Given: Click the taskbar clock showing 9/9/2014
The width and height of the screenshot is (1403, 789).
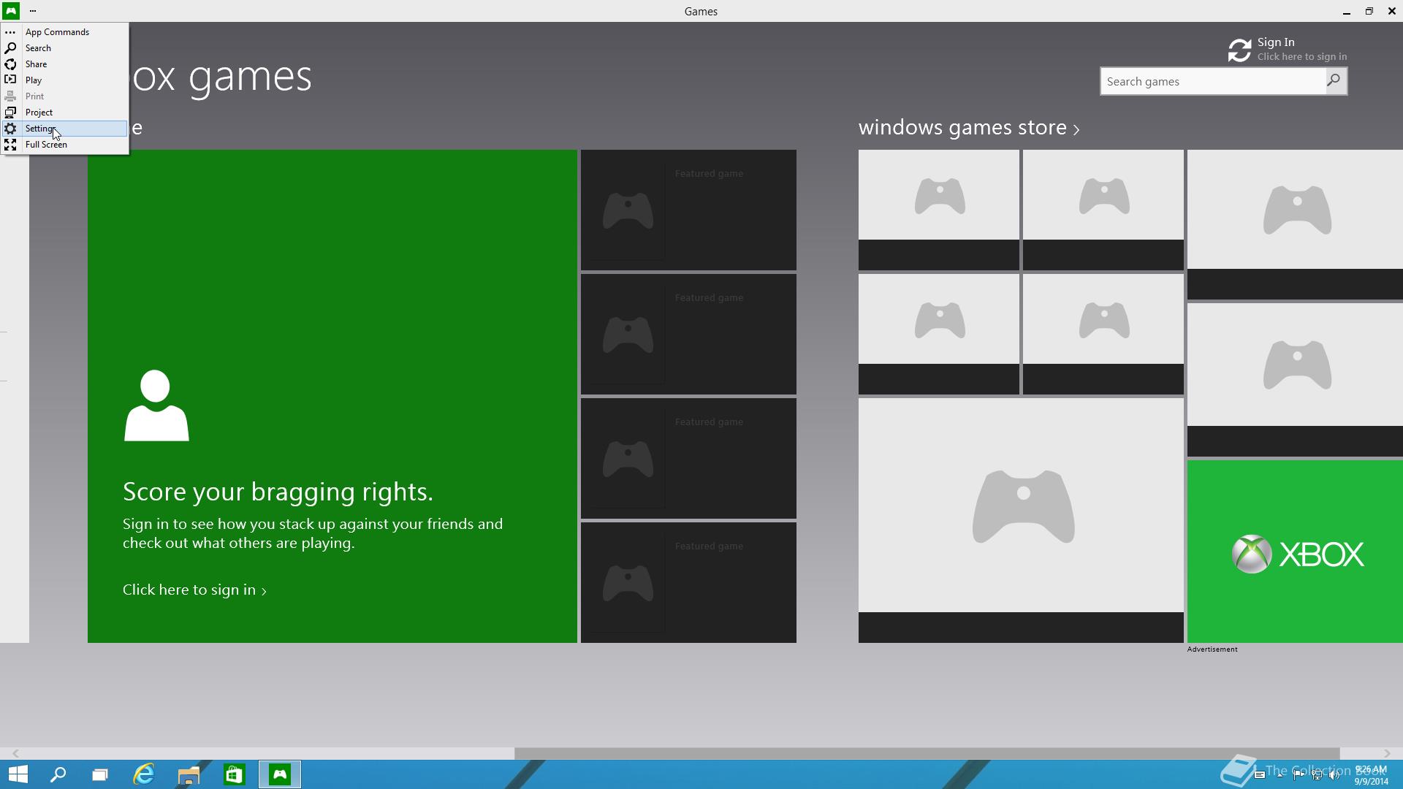Looking at the screenshot, I should (1371, 775).
